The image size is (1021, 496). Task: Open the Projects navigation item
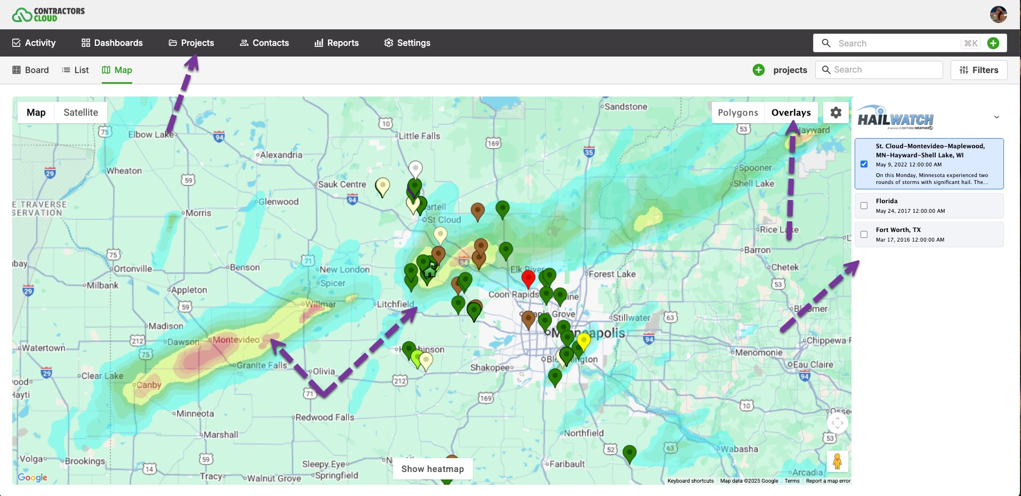191,43
